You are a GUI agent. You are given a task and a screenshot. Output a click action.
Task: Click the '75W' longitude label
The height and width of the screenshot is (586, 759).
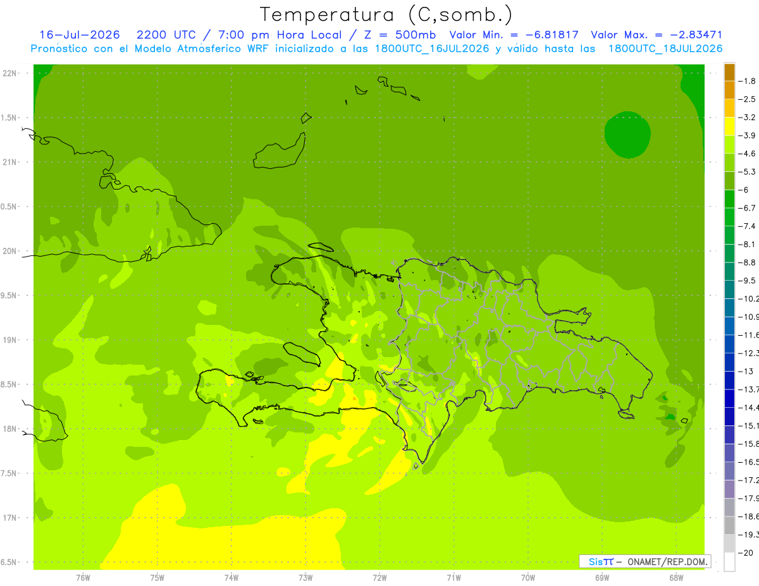pos(157,578)
